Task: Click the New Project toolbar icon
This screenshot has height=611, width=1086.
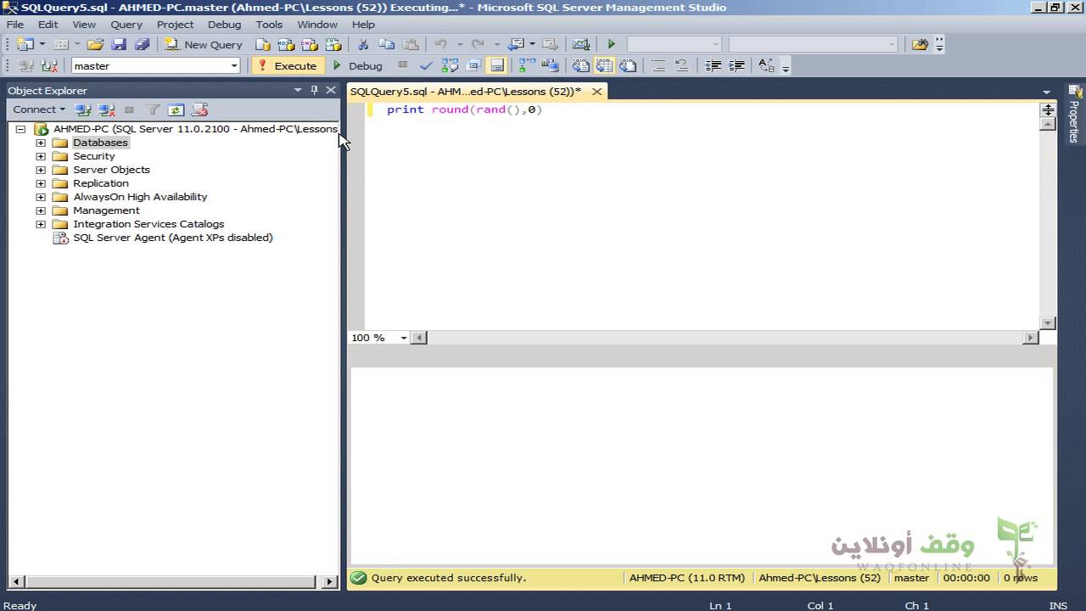Action: (x=25, y=44)
